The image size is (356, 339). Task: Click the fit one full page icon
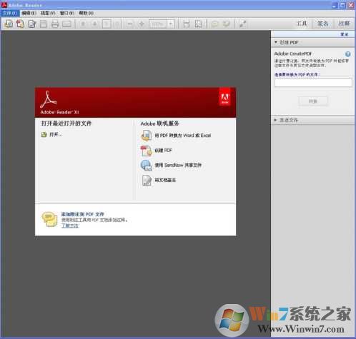pyautogui.click(x=198, y=24)
